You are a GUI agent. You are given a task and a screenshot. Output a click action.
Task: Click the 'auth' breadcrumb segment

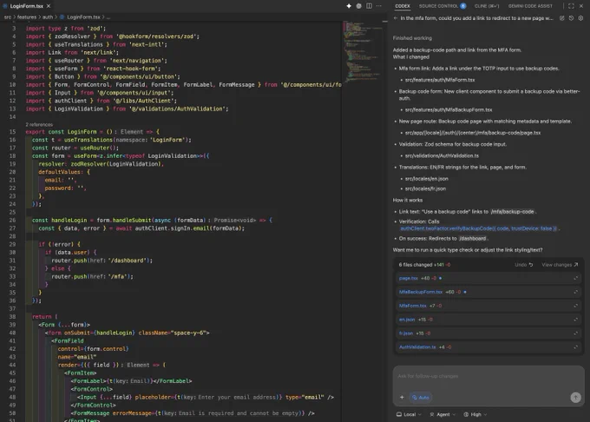(48, 17)
